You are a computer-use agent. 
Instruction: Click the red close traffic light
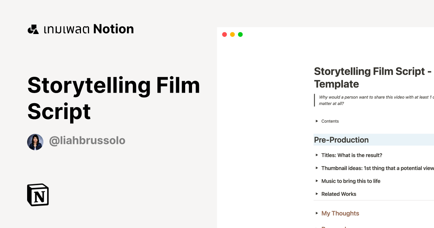[x=225, y=34]
